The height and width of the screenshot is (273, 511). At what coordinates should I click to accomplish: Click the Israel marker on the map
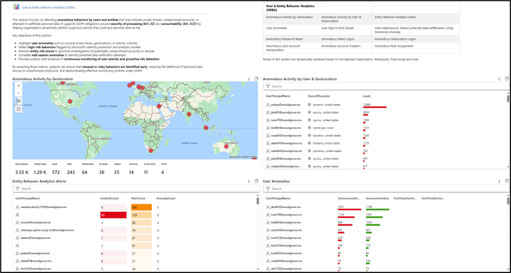tap(158, 106)
